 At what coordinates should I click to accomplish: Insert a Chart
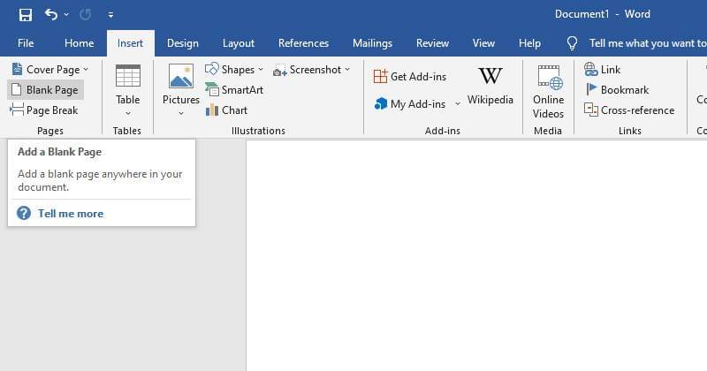click(227, 110)
